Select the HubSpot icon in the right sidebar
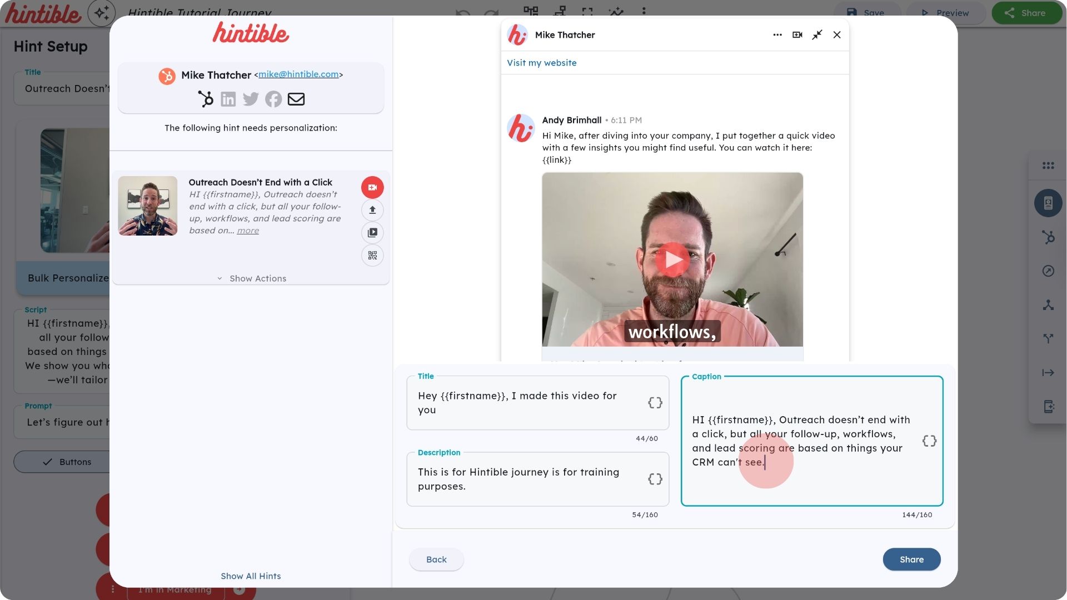The width and height of the screenshot is (1067, 600). pyautogui.click(x=1048, y=237)
